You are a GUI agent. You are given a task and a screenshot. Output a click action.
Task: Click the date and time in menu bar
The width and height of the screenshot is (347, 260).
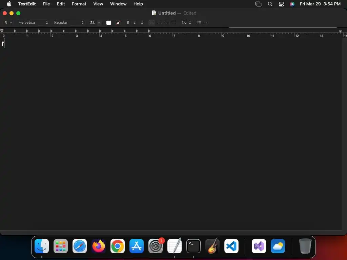(x=320, y=4)
